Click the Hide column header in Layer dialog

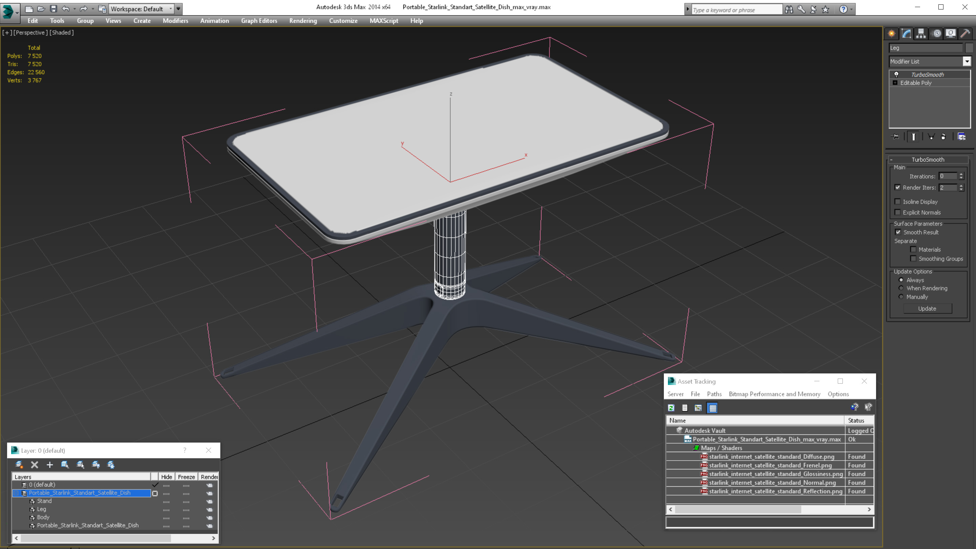[x=166, y=476]
